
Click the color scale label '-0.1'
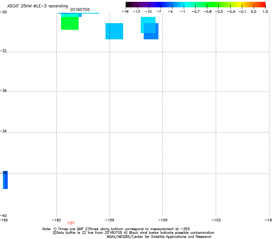pyautogui.click(x=242, y=12)
